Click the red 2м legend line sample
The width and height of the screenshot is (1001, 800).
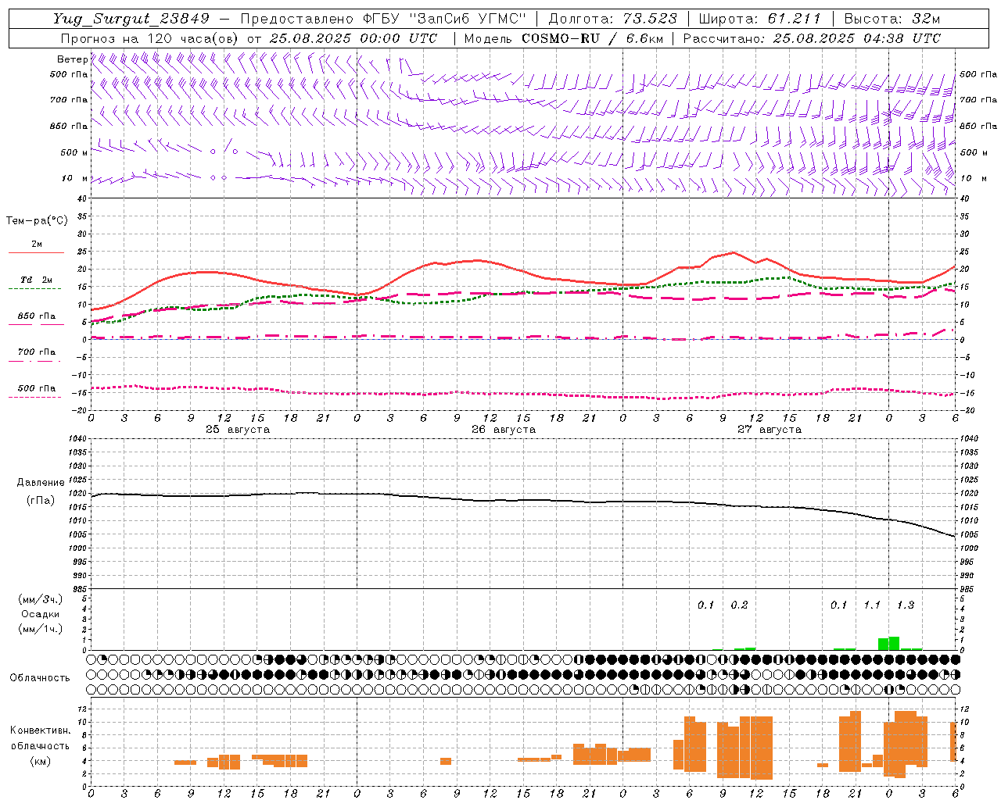click(x=36, y=252)
